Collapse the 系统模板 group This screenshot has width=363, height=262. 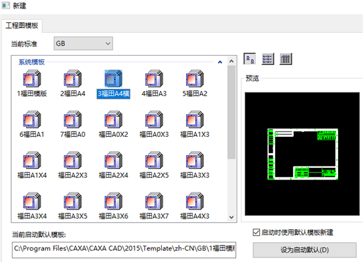[220, 62]
